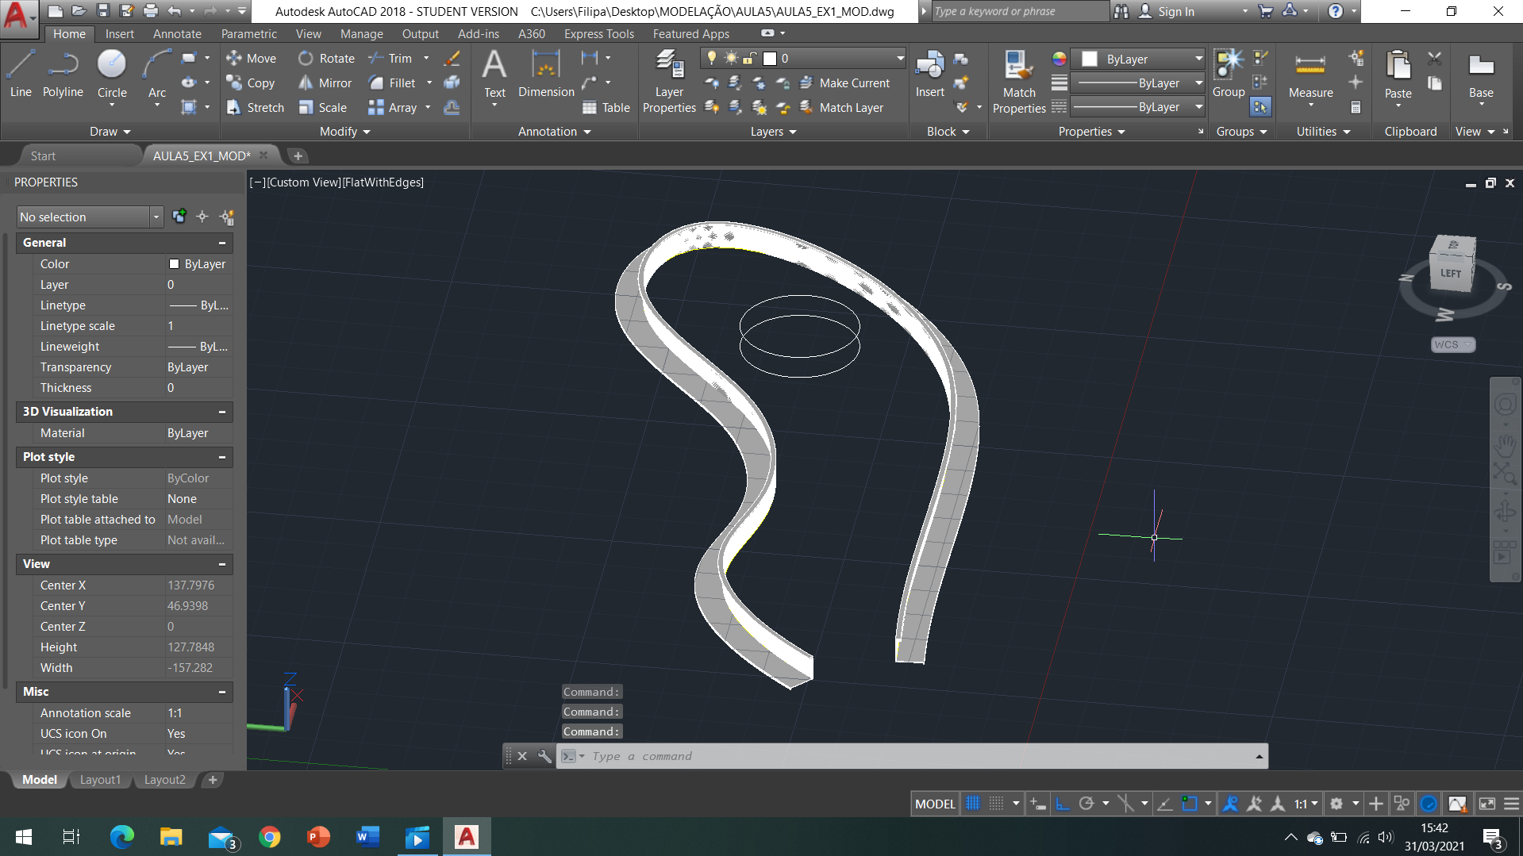This screenshot has height=856, width=1523.
Task: Click the Dimension annotation tool
Action: coord(546,73)
